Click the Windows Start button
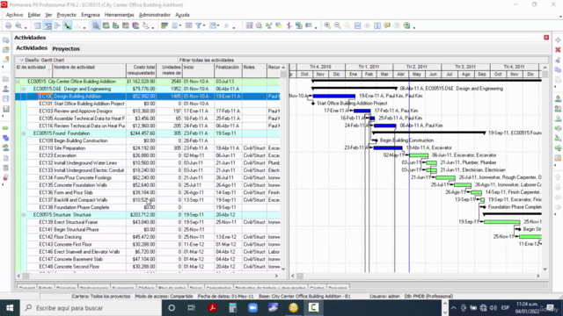 coord(10,308)
